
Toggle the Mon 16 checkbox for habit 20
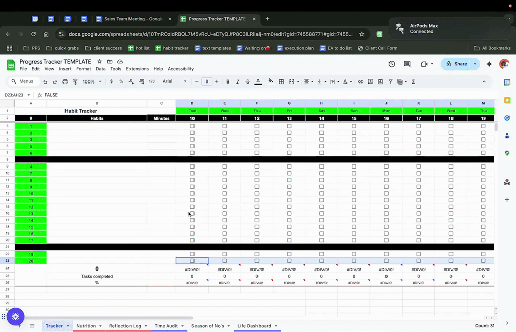coord(386,261)
